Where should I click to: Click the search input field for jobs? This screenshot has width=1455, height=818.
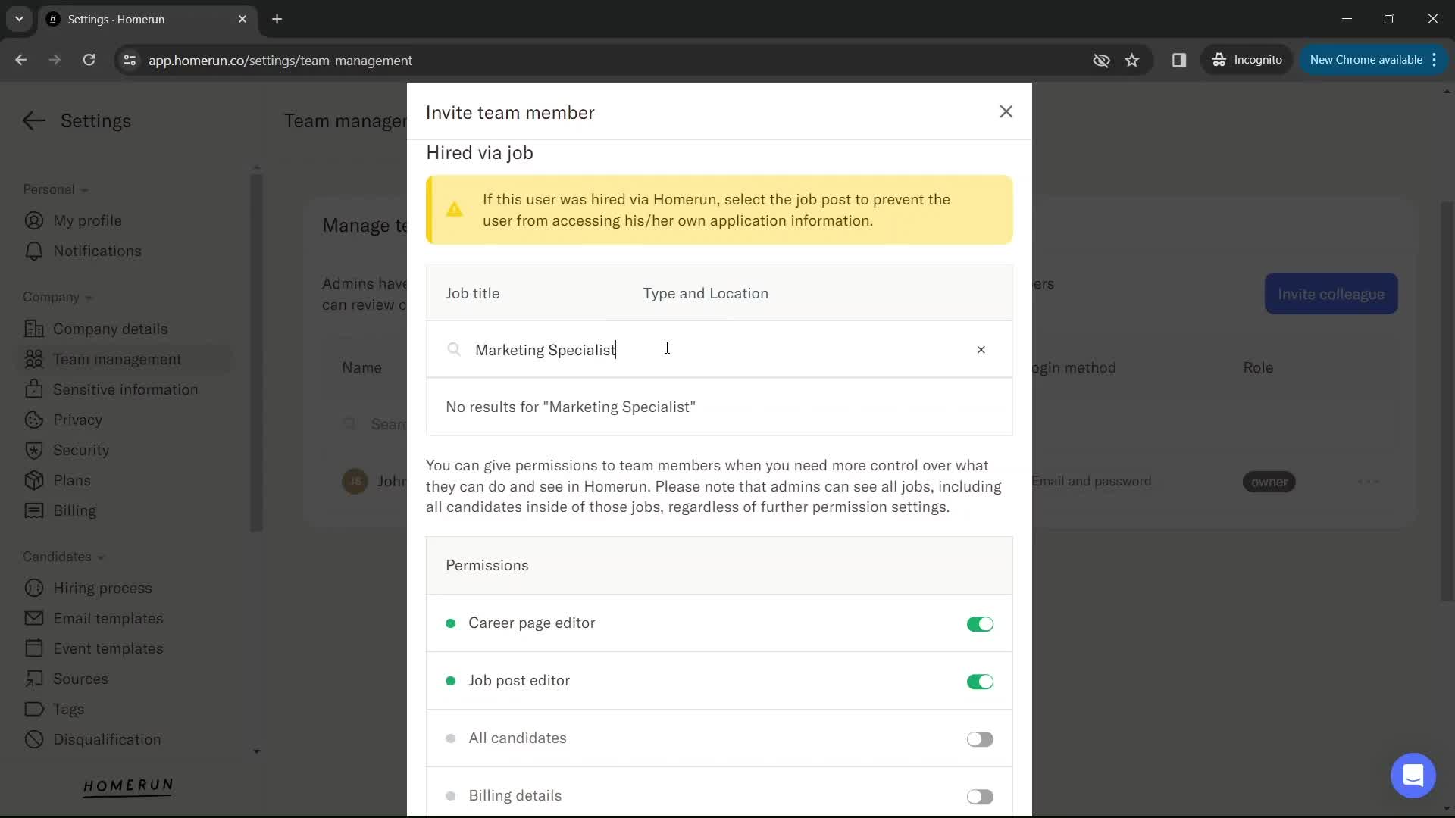click(718, 350)
